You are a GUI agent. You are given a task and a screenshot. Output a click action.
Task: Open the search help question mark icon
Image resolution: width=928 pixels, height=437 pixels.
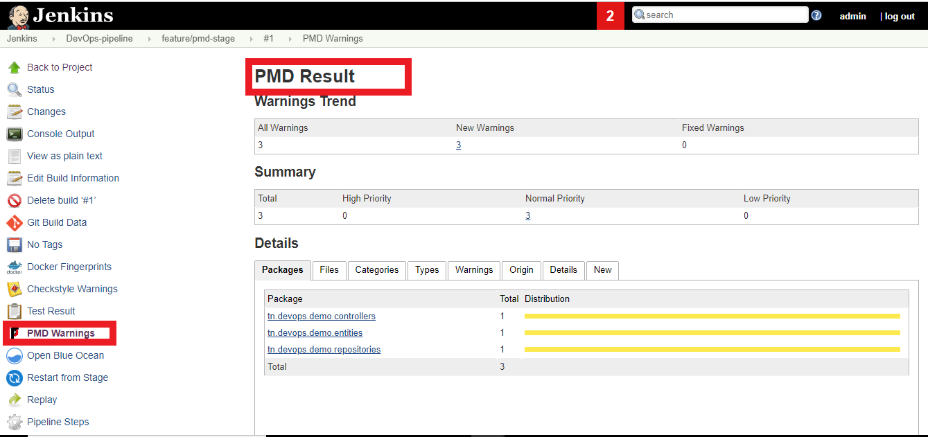816,15
